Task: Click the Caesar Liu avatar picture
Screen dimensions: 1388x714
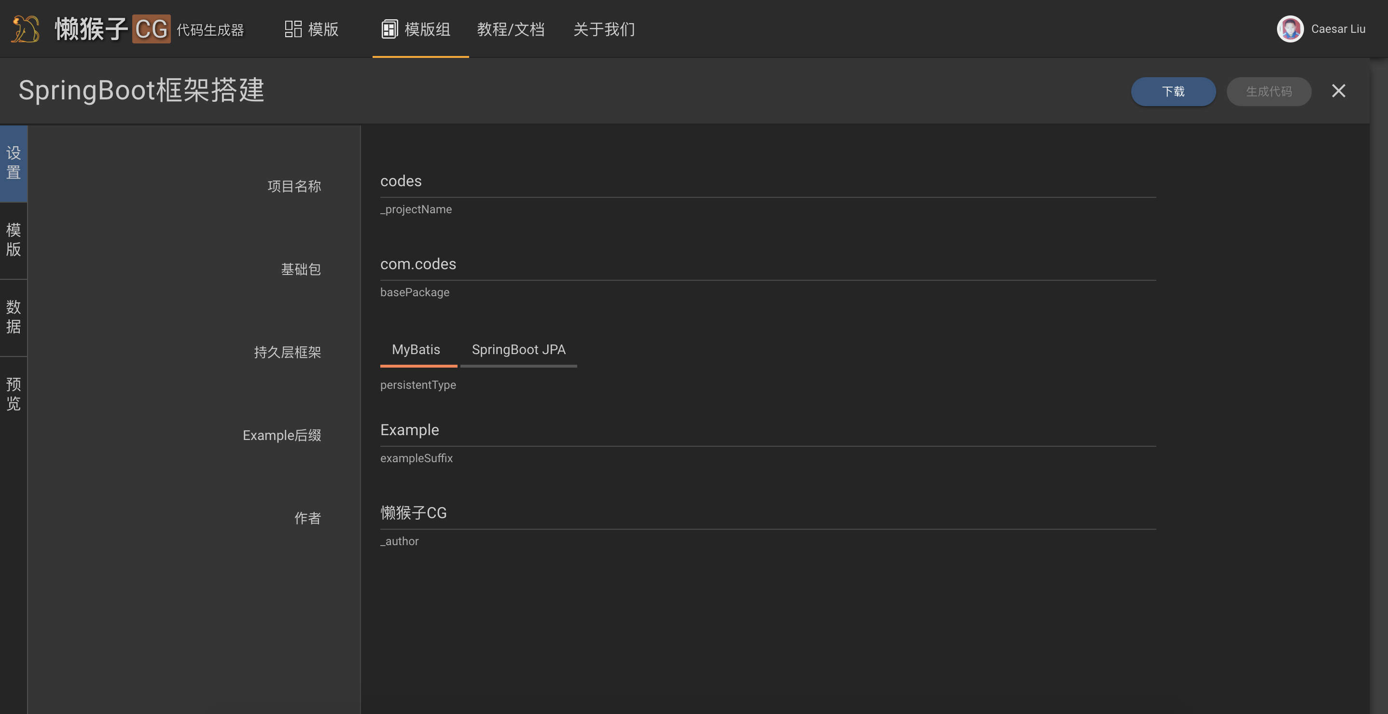Action: click(1290, 29)
